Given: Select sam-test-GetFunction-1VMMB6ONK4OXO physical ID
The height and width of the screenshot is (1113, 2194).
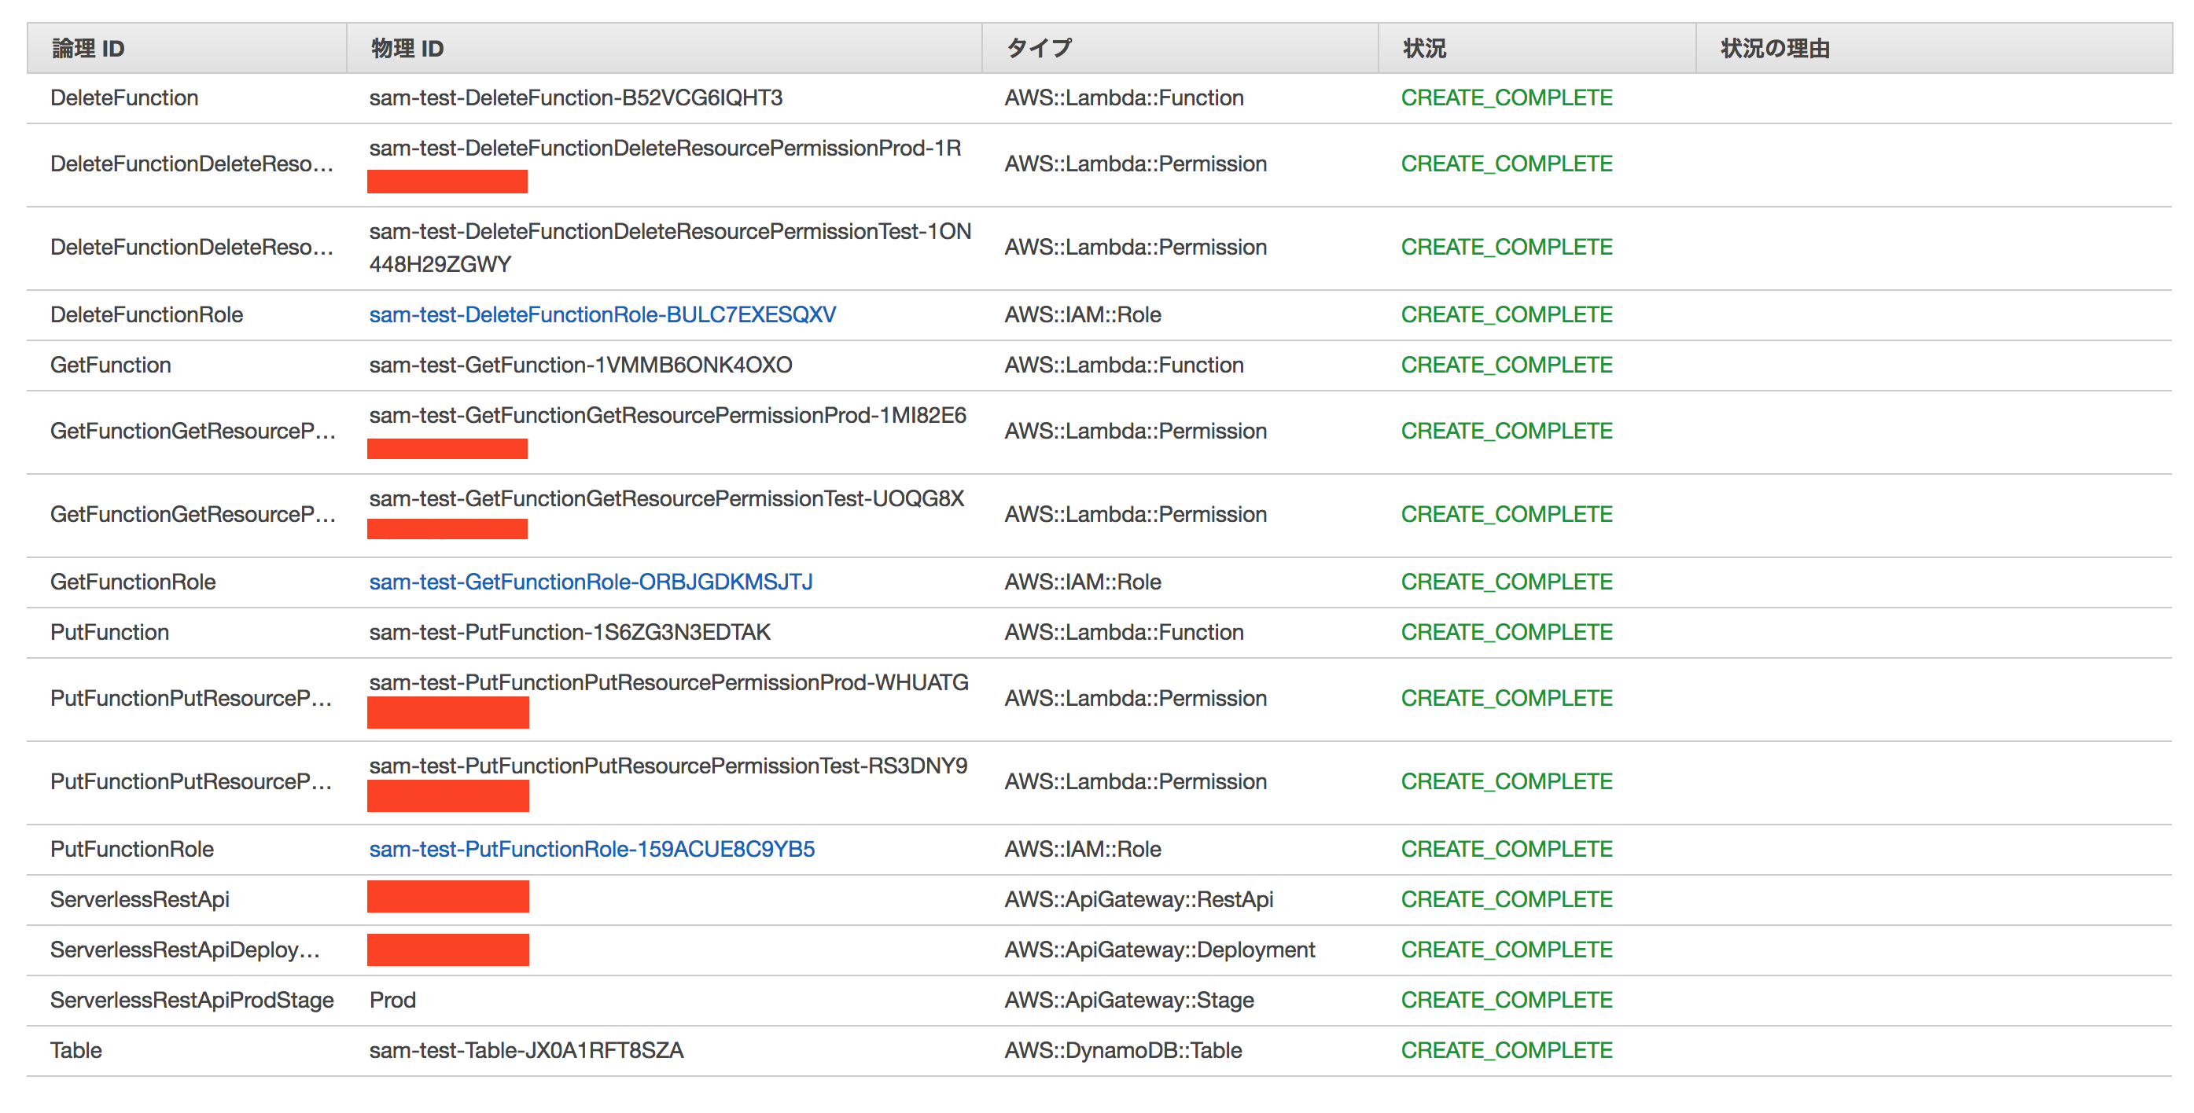Looking at the screenshot, I should [x=581, y=365].
